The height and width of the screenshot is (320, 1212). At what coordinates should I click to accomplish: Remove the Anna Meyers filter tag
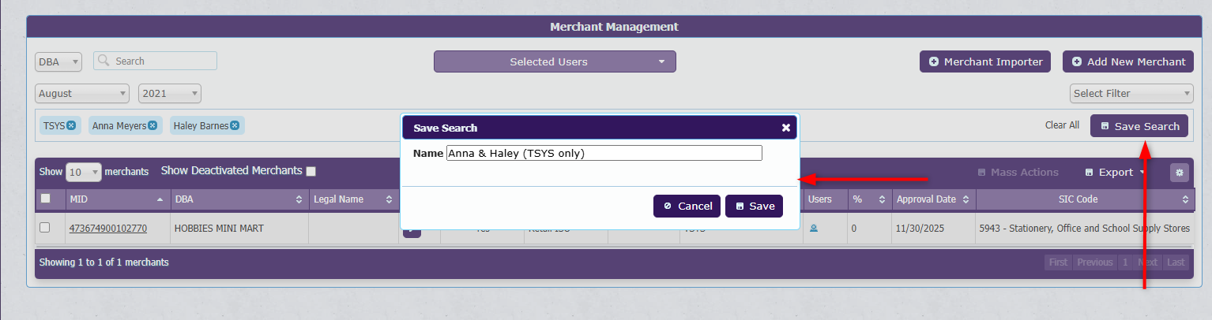pos(152,125)
